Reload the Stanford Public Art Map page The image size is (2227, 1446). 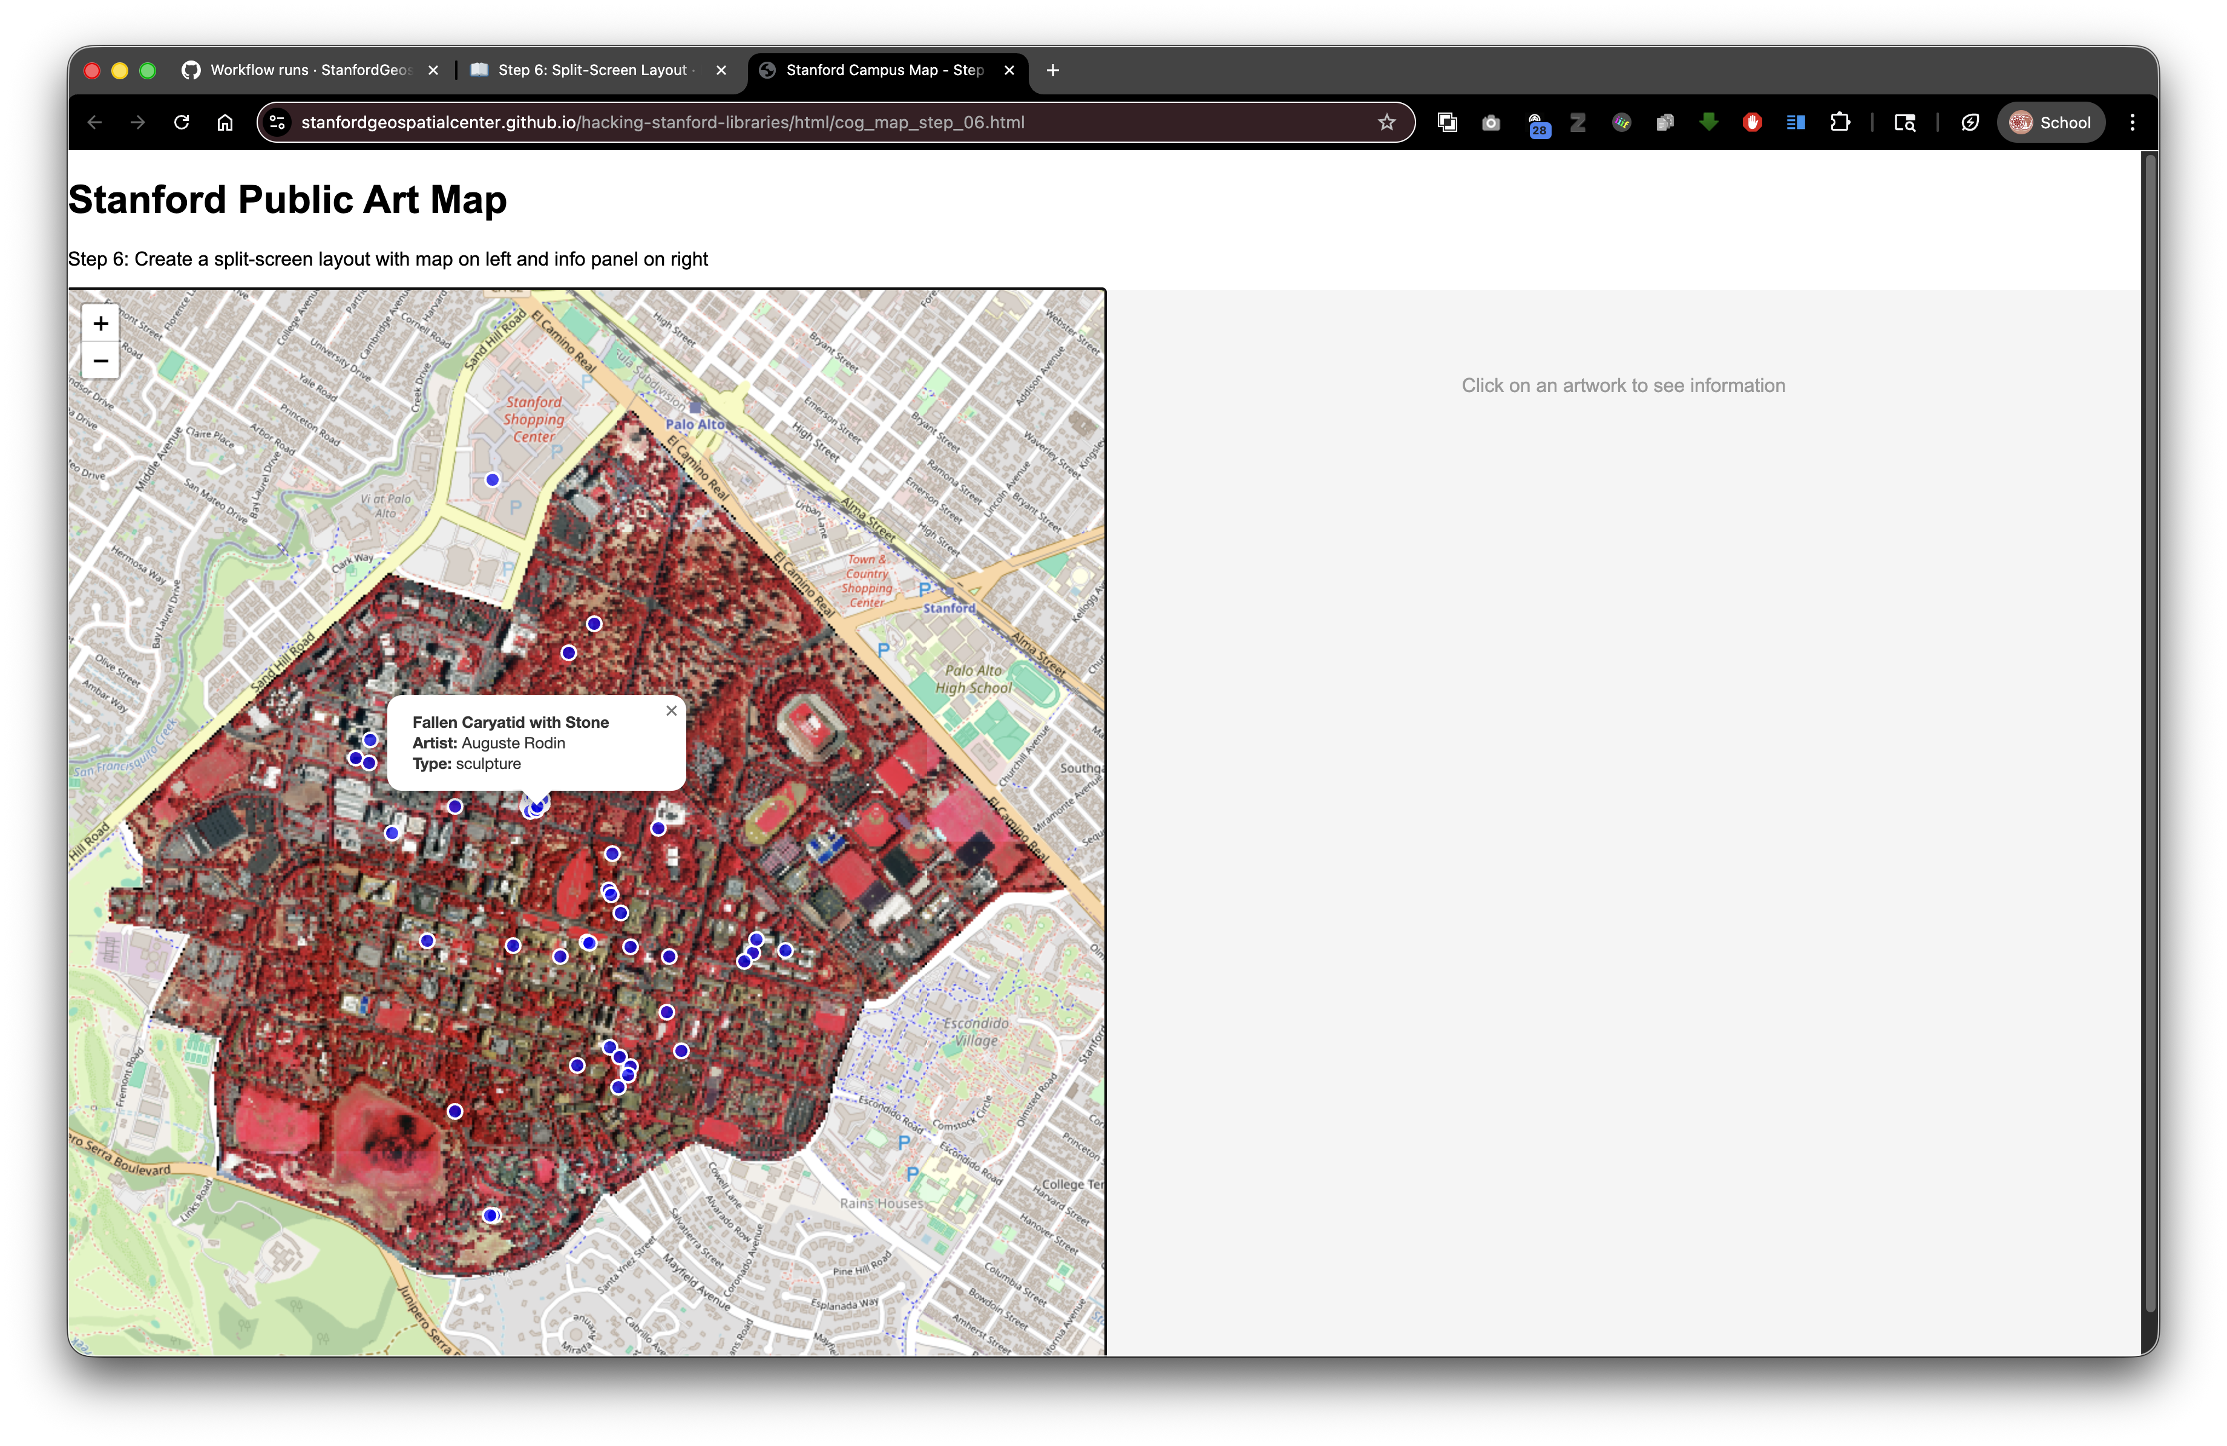[182, 122]
